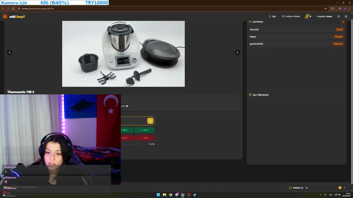Image resolution: width=353 pixels, height=198 pixels.
Task: Click the 750 puan score badge
Action: tap(338, 37)
